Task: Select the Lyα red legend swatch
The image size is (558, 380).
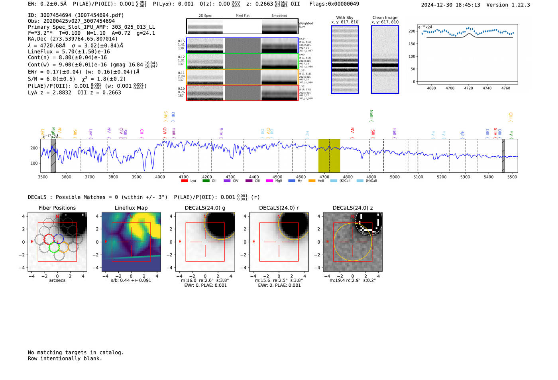Action: coord(185,181)
